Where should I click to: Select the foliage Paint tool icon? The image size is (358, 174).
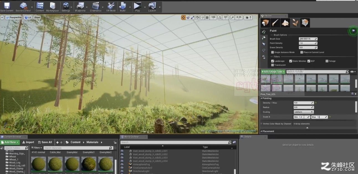pos(264,32)
